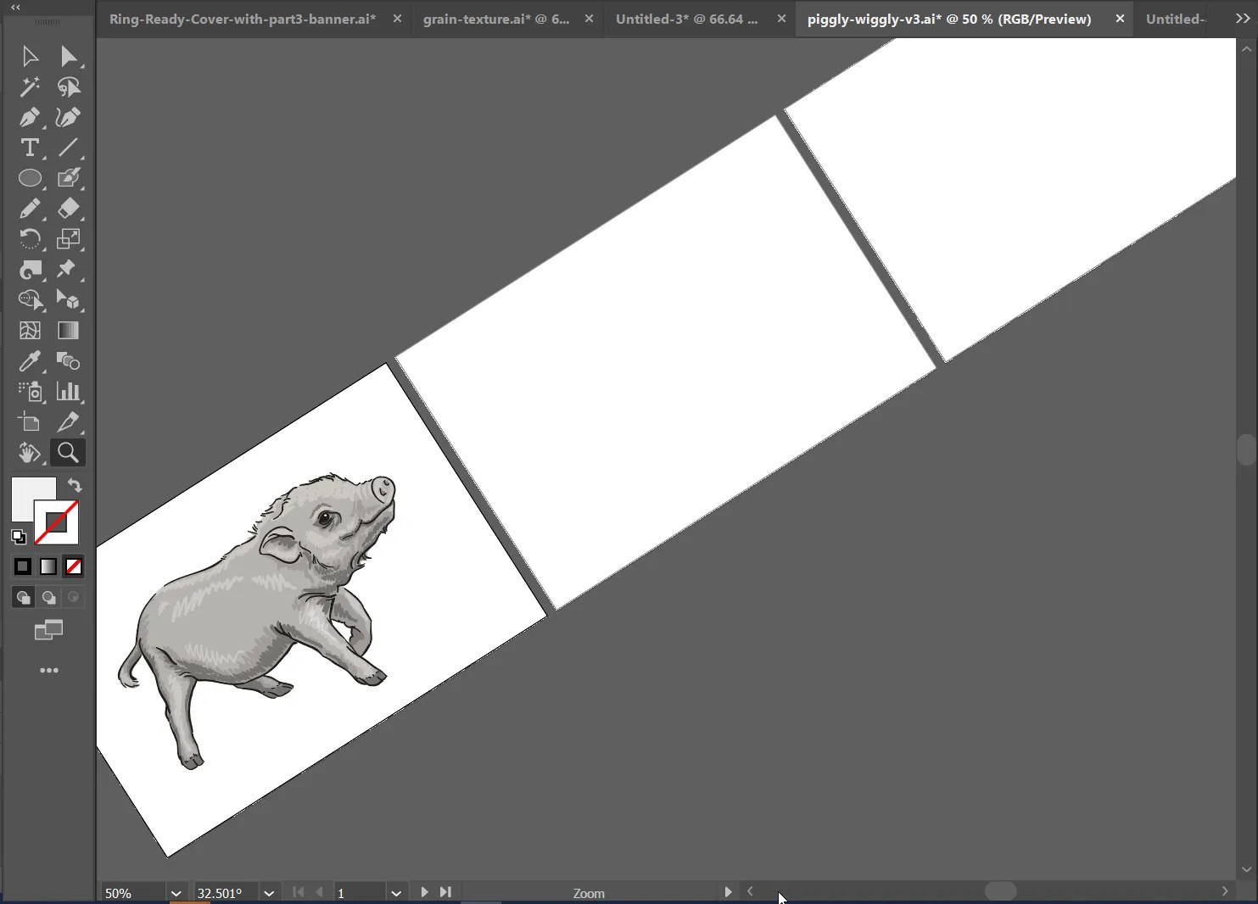This screenshot has width=1258, height=904.
Task: Select the Column Graph tool
Action: [x=70, y=392]
